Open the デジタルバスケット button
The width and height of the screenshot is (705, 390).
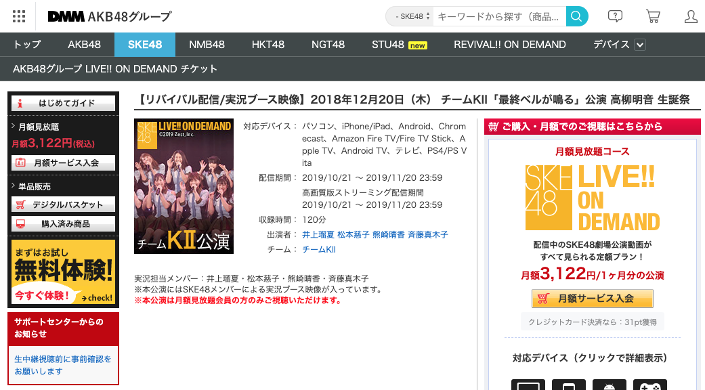point(64,204)
